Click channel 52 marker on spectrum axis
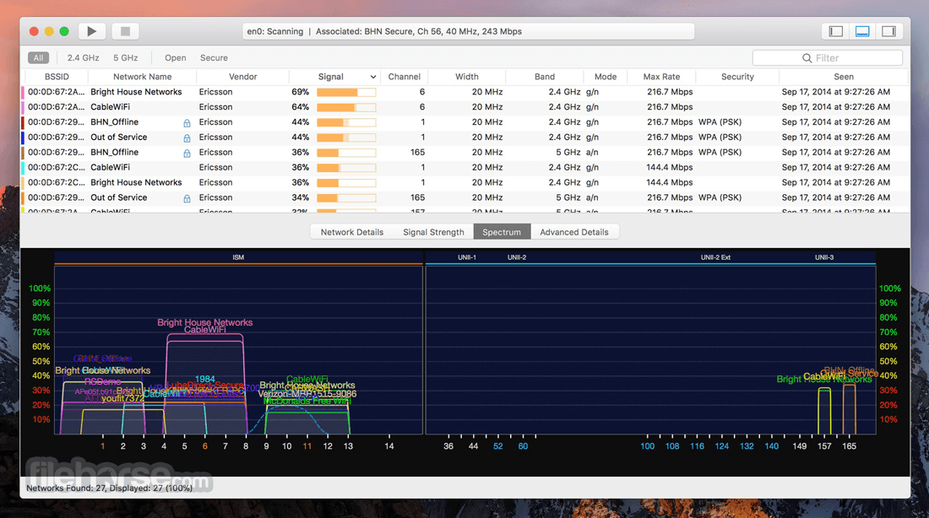The image size is (929, 518). click(497, 446)
